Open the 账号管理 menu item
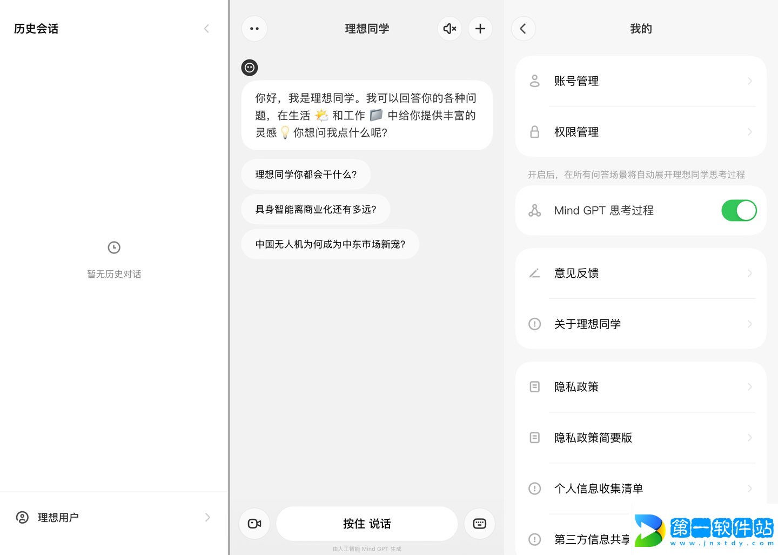 641,81
